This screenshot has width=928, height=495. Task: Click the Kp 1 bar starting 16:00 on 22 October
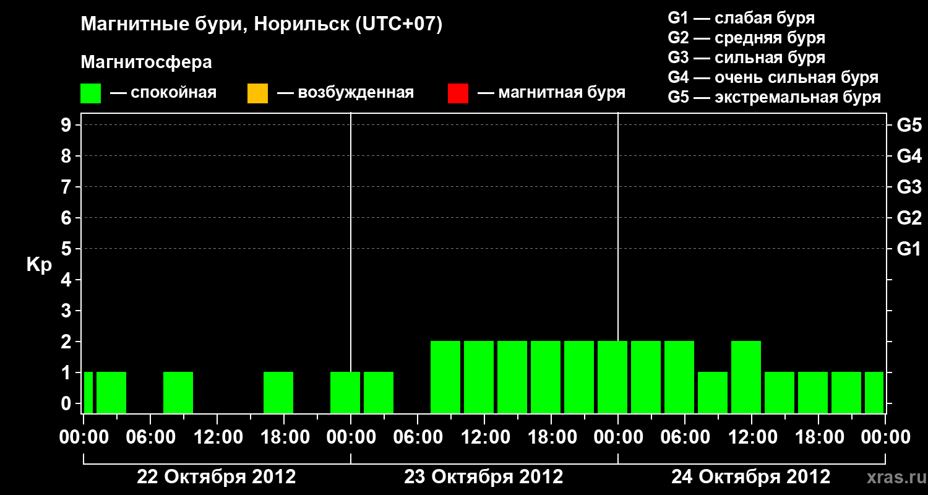coord(278,392)
